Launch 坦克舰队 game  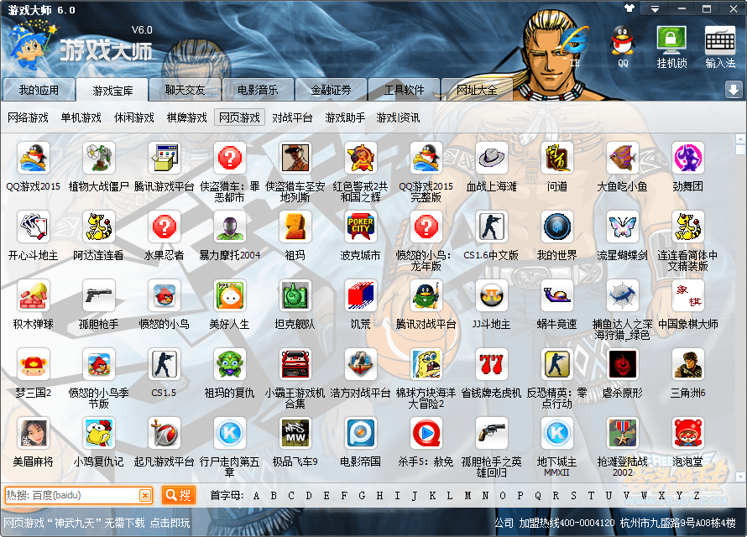point(295,295)
